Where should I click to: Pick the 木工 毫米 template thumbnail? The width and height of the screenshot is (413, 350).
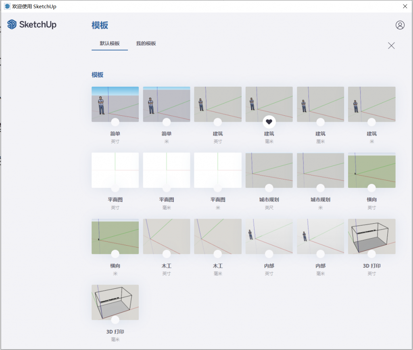tap(217, 236)
